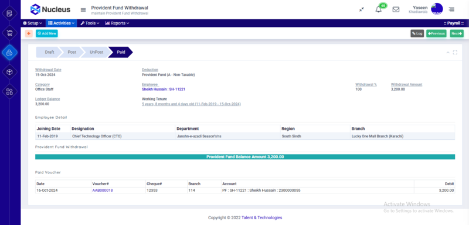This screenshot has width=469, height=225.
Task: Open the document sidebar module icon
Action: tap(9, 13)
